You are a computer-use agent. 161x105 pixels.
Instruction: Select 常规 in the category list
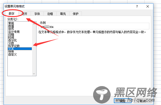pyautogui.click(x=20, y=23)
